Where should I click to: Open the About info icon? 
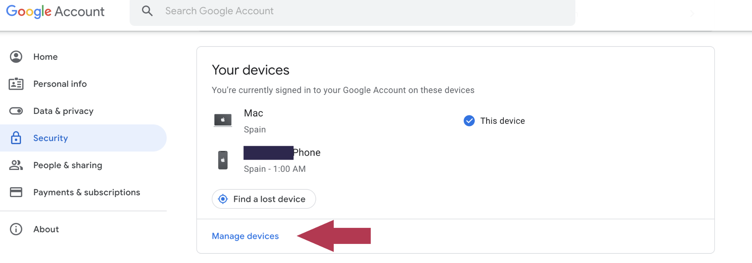click(16, 229)
